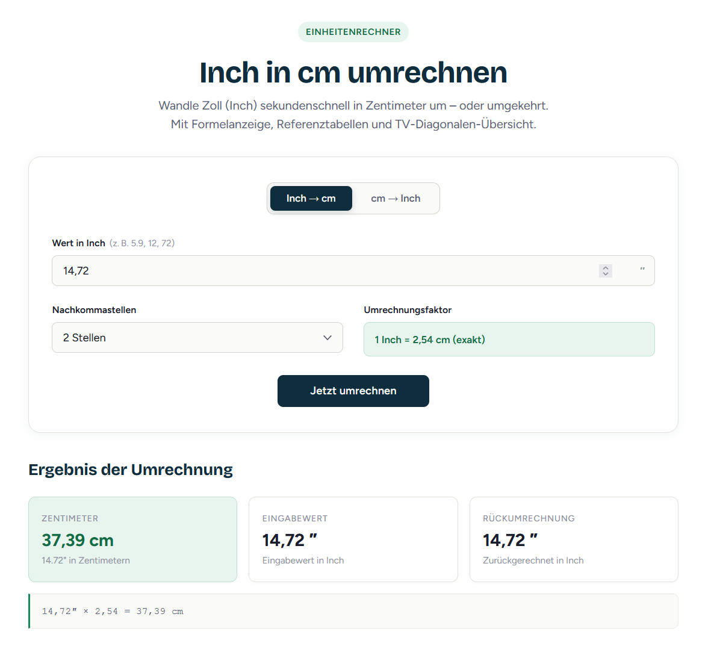Click the Nachkommastellen label
Viewport: 714px width, 652px height.
click(x=95, y=310)
